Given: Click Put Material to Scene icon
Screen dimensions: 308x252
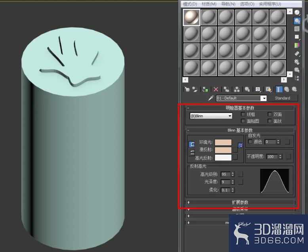Looking at the screenshot, I should (x=195, y=90).
